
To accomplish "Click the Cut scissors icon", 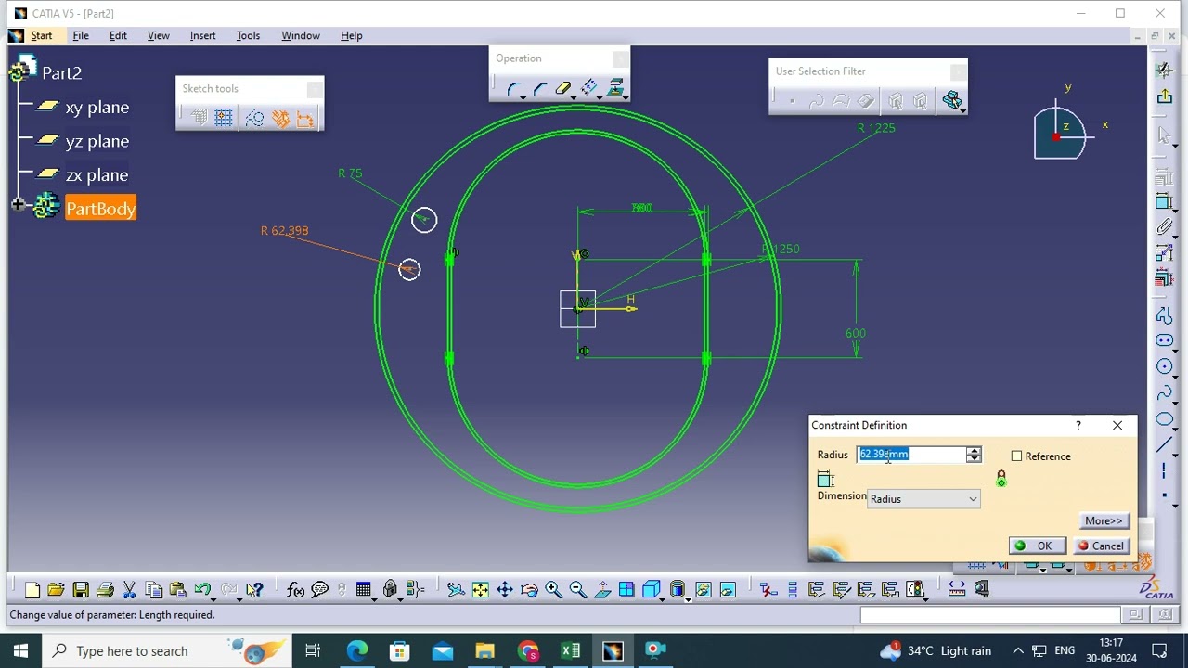I will click(129, 590).
